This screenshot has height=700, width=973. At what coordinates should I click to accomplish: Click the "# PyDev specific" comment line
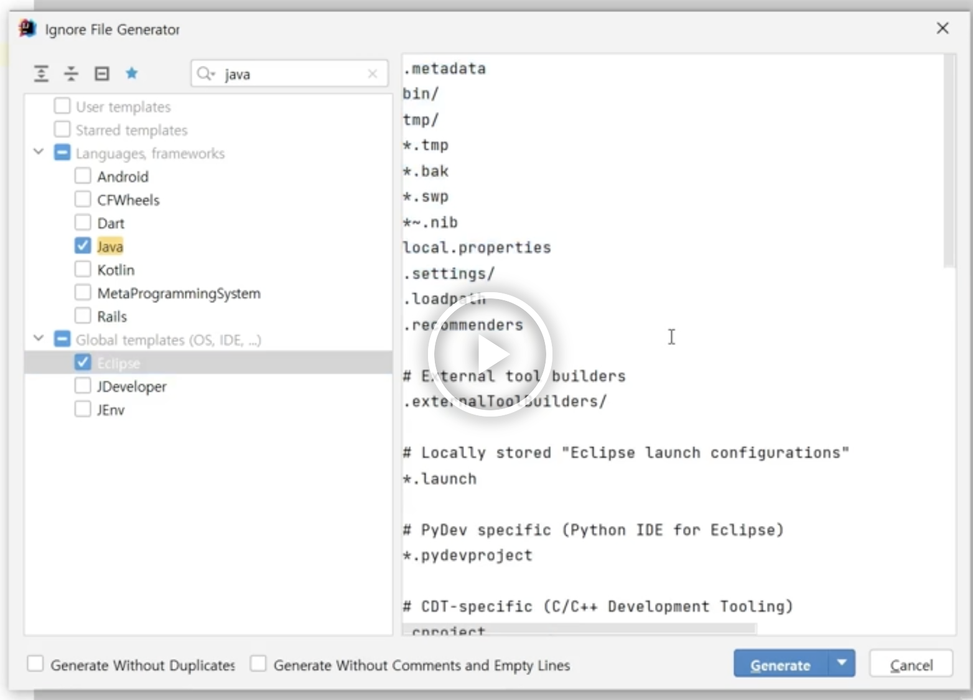coord(594,530)
